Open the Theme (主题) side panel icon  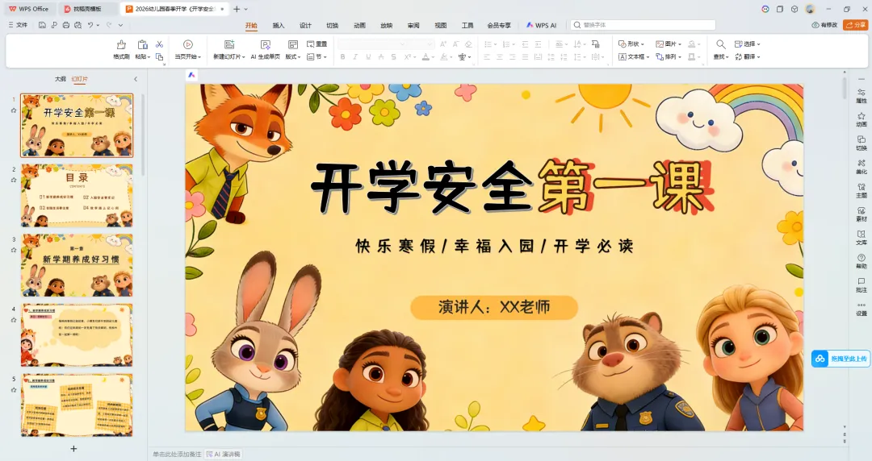click(x=862, y=190)
